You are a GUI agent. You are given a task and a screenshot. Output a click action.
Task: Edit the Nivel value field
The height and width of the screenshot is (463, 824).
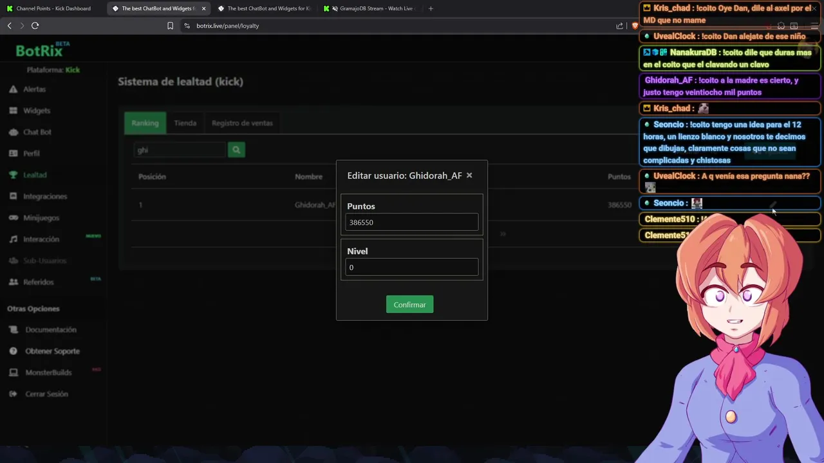click(x=412, y=268)
